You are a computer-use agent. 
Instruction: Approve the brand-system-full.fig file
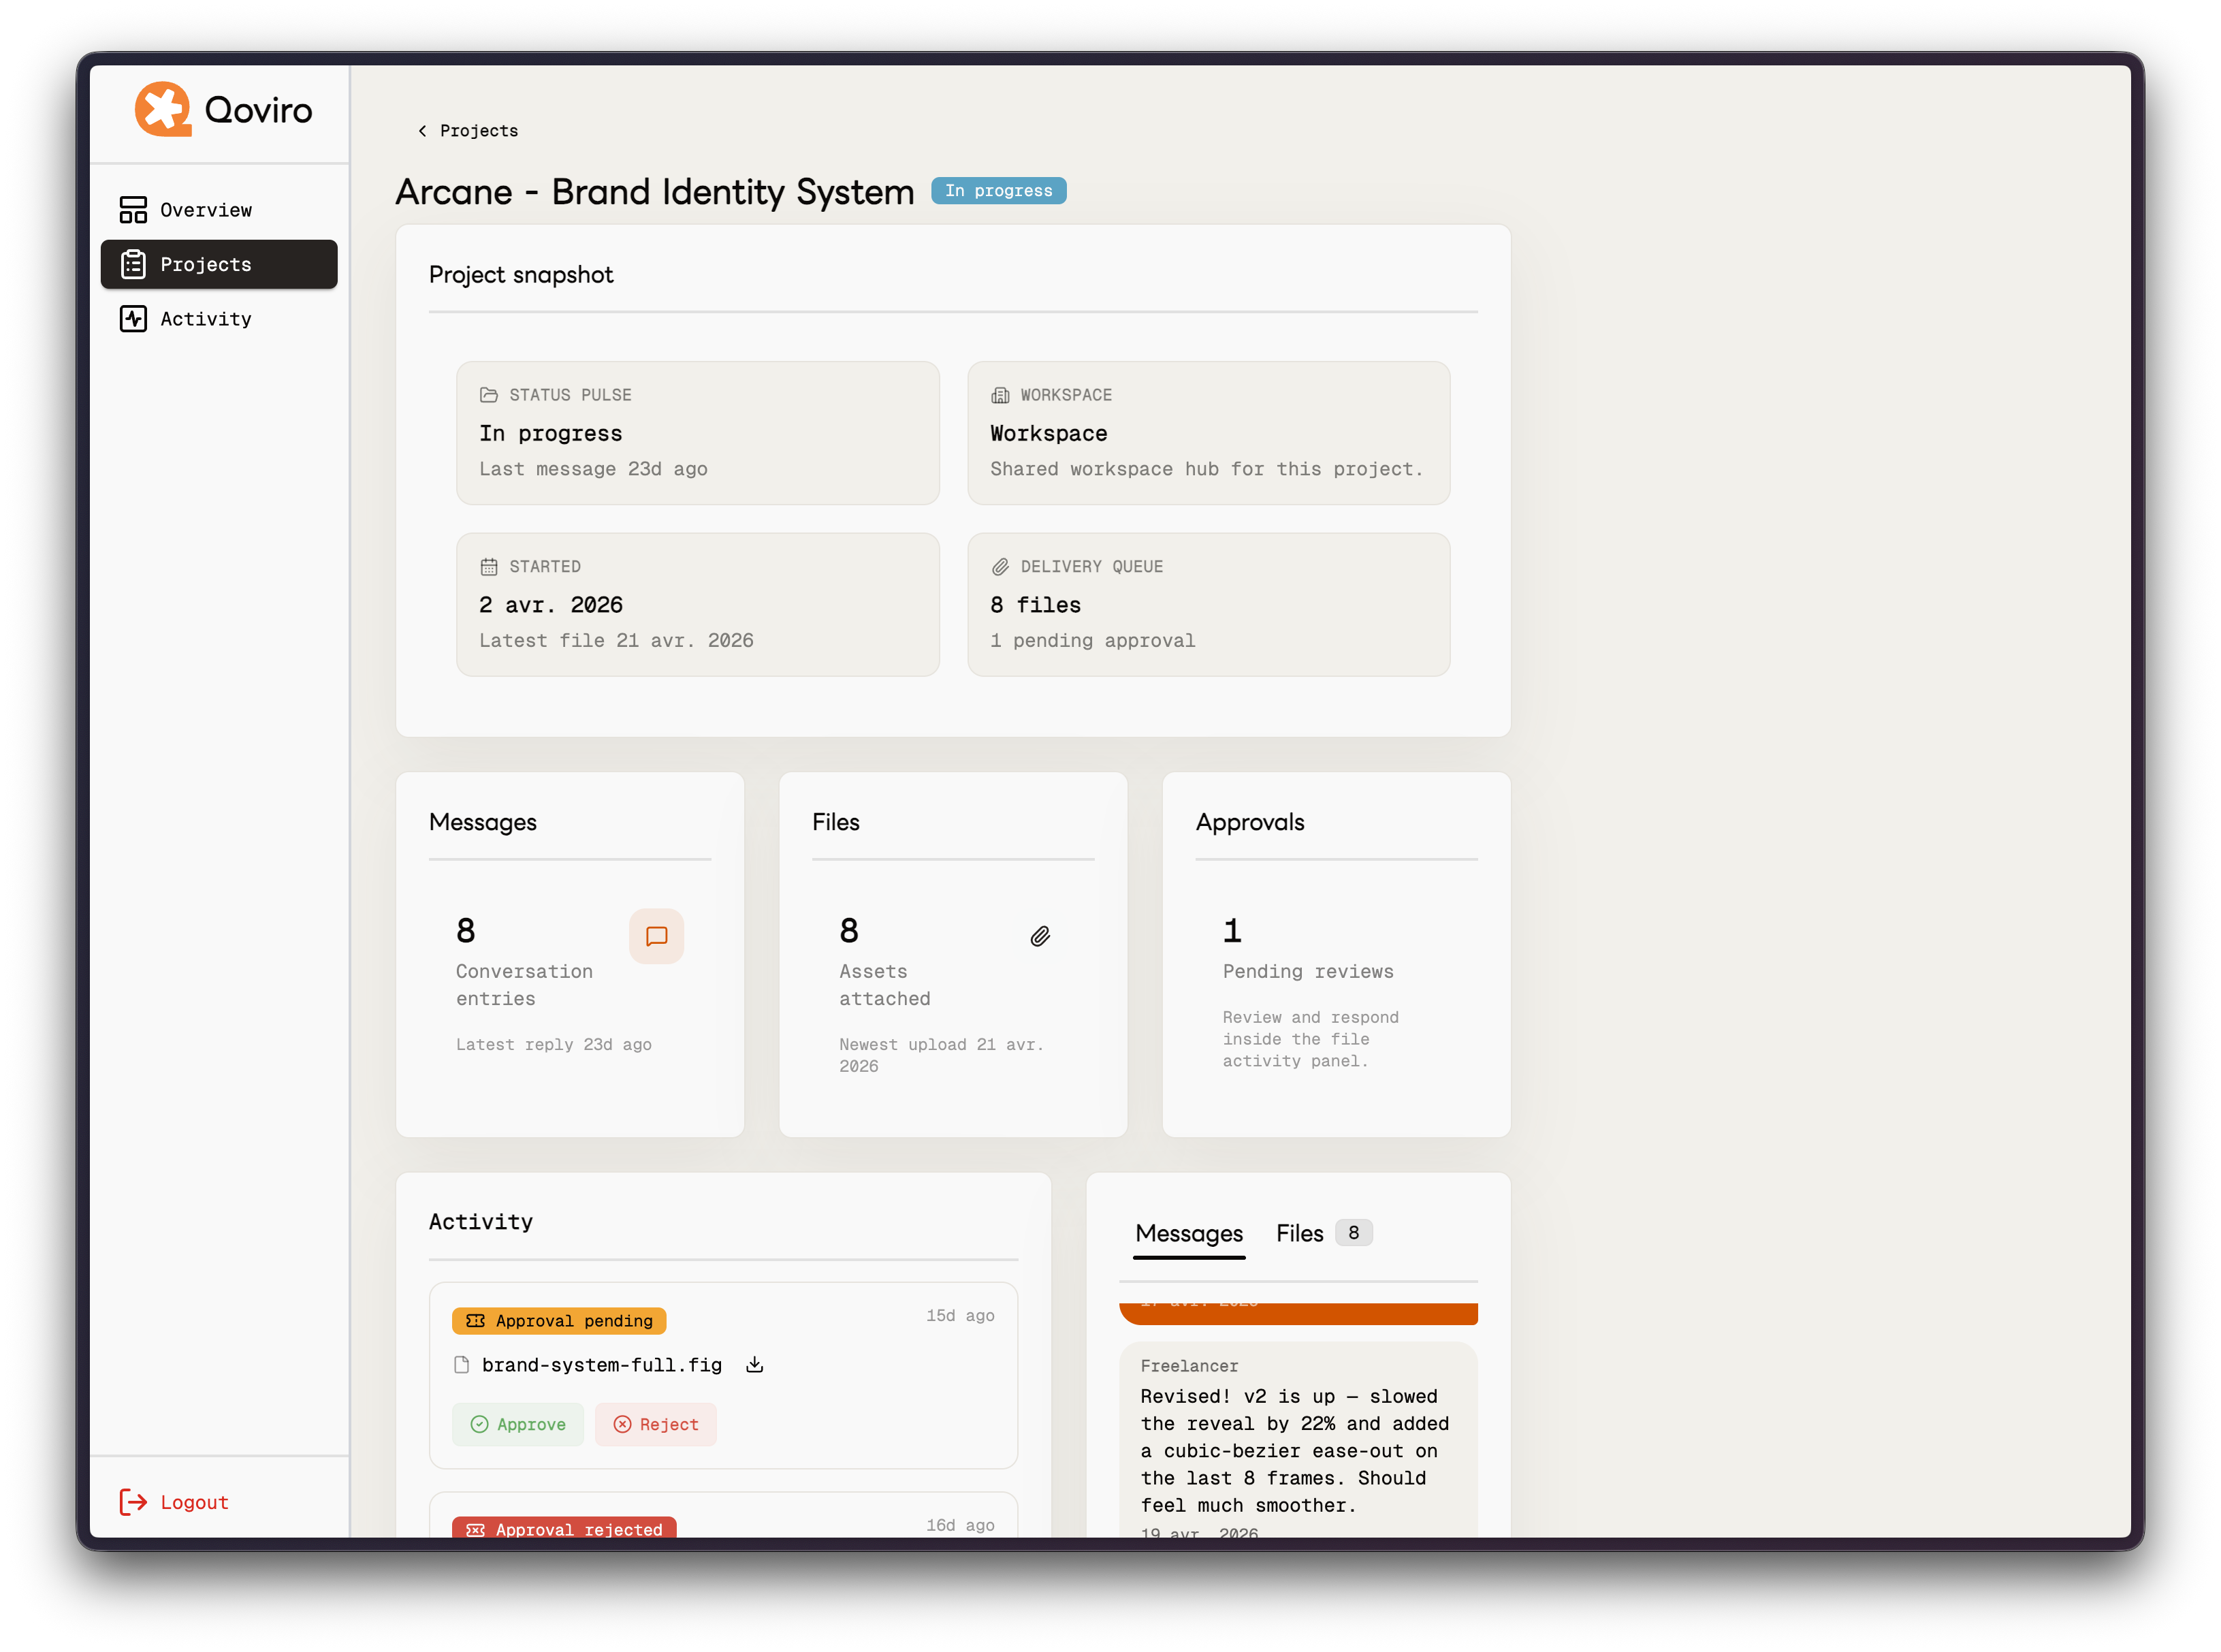518,1425
